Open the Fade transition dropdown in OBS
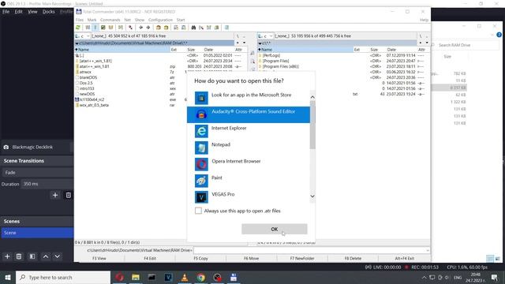 pos(37,173)
